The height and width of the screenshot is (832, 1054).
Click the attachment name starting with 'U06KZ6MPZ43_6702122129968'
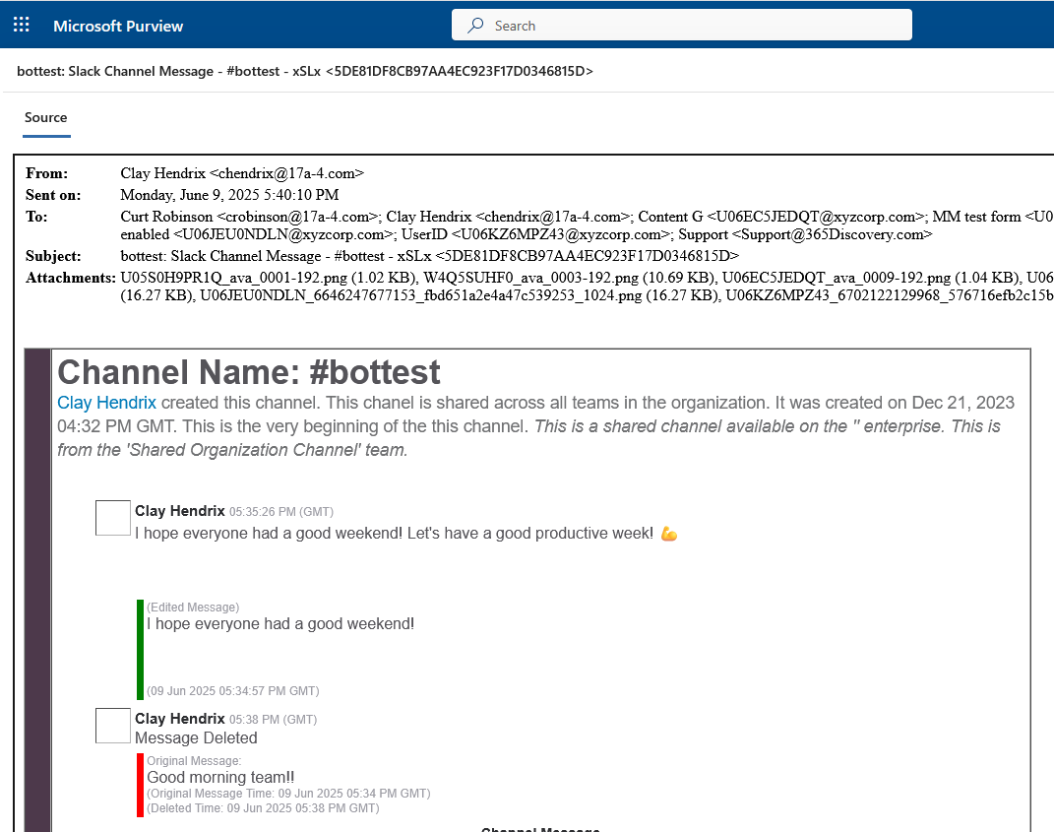coord(890,296)
